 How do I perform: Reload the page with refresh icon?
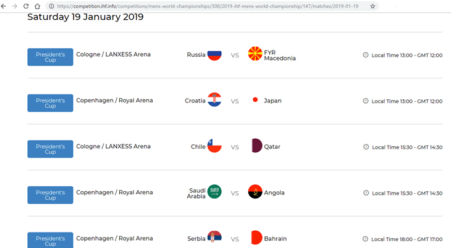pos(26,6)
